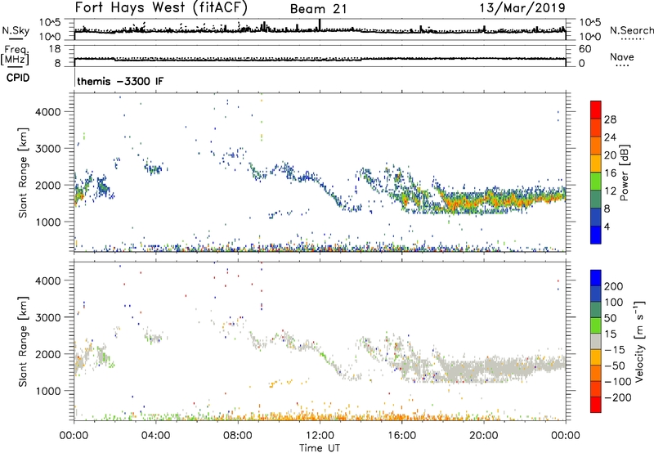Click the 'Time UT' axis label
654x453 pixels.
click(320, 448)
